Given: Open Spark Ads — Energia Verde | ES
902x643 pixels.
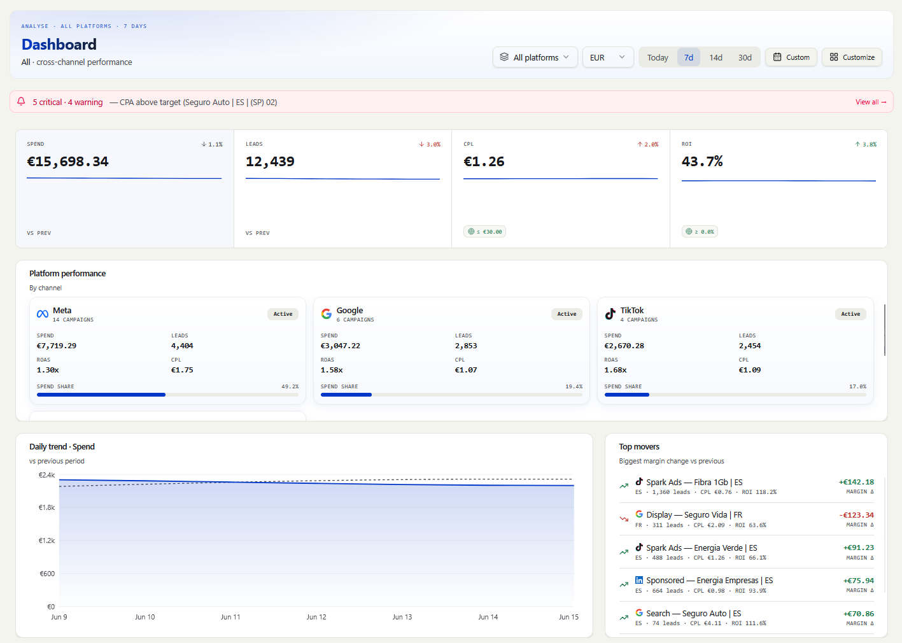Looking at the screenshot, I should [x=747, y=552].
